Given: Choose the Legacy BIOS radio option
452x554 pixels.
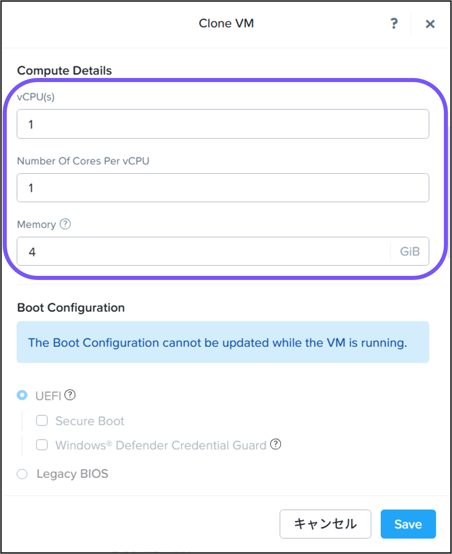Looking at the screenshot, I should coord(22,474).
